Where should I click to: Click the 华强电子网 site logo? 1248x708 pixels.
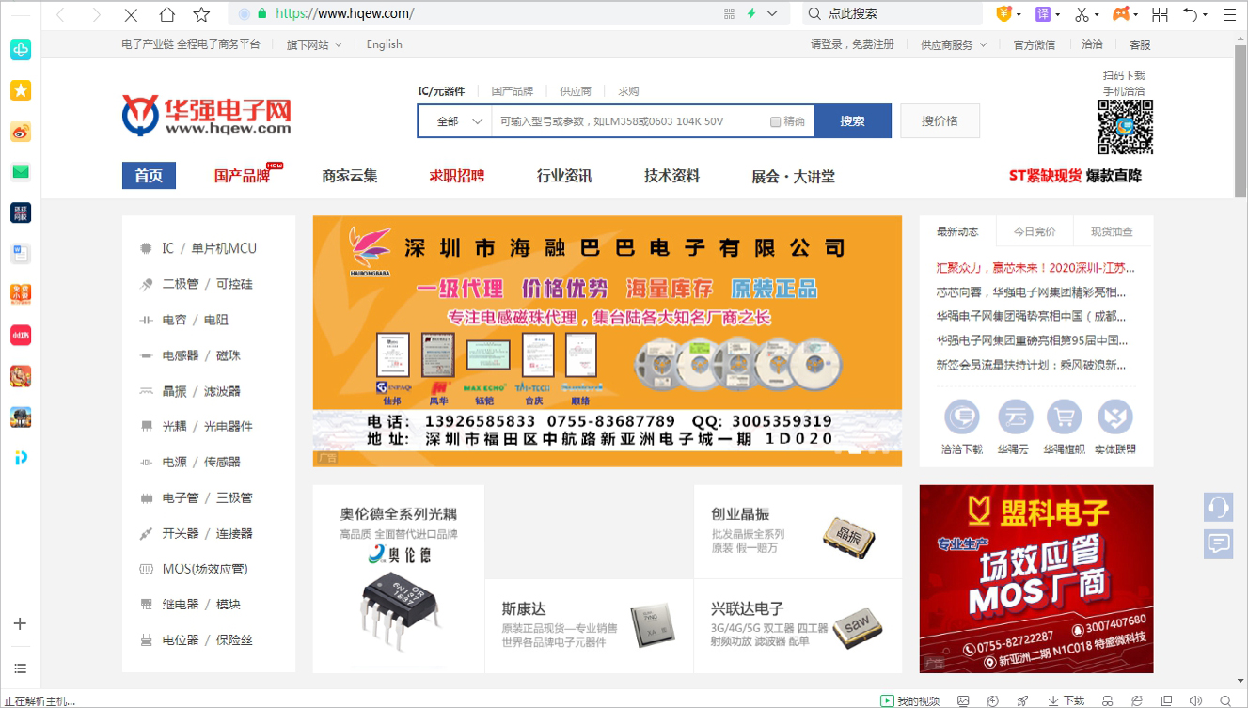tap(207, 116)
